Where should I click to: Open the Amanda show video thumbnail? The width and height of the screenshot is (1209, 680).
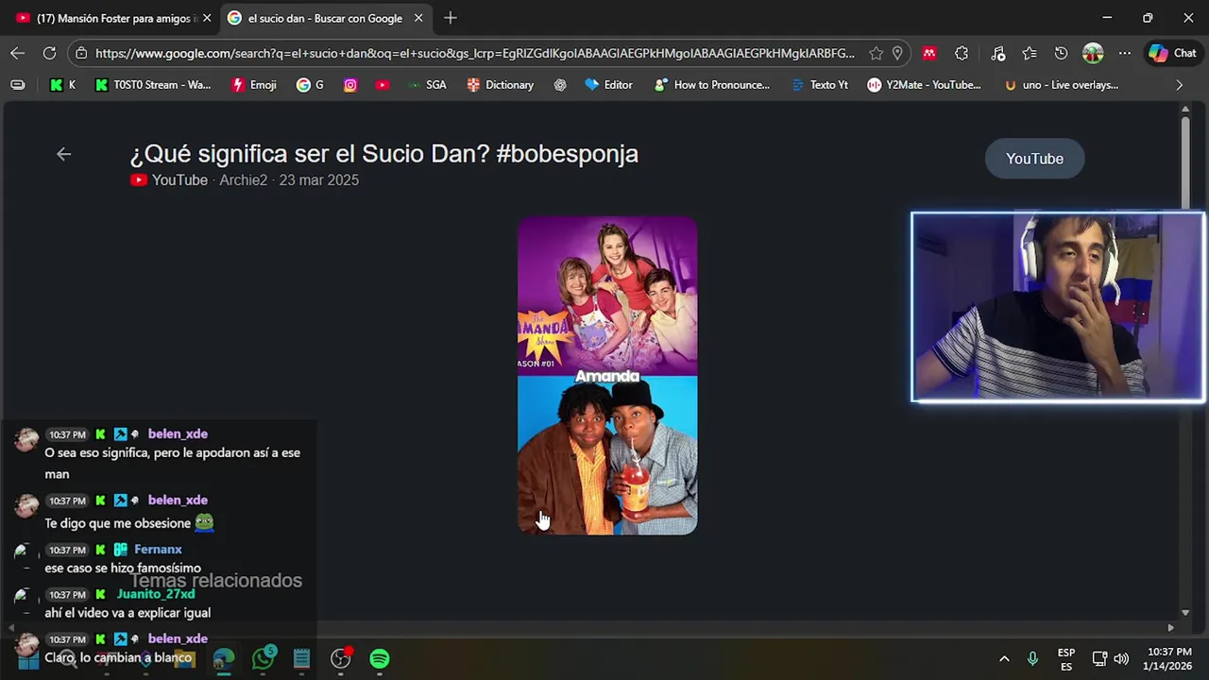(607, 376)
